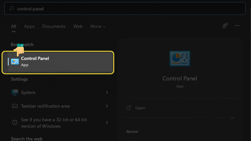The width and height of the screenshot is (251, 141).
Task: Click the search field containing "control panel"
Action: [125, 9]
